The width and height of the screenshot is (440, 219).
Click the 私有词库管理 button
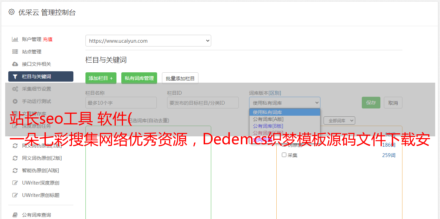coord(139,78)
